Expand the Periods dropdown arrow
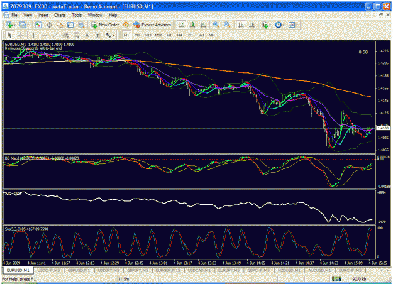 pos(283,25)
